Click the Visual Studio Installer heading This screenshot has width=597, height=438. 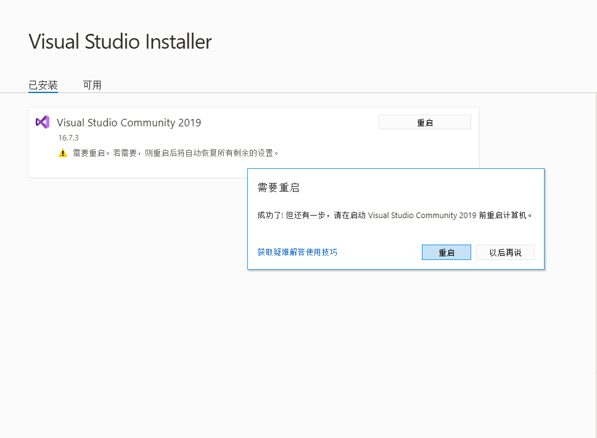pyautogui.click(x=120, y=41)
